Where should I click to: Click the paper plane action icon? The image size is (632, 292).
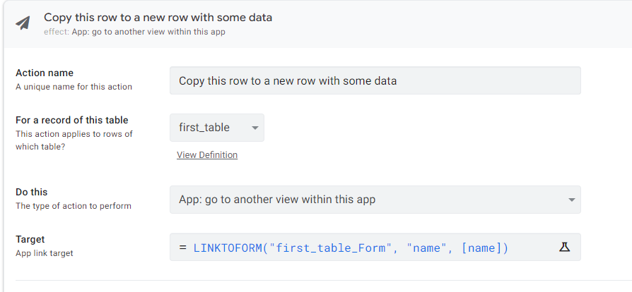pos(23,23)
